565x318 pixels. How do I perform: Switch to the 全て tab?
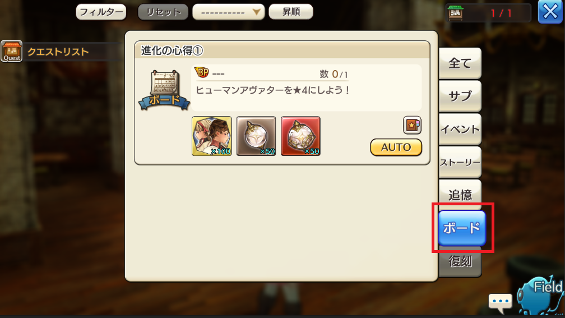point(460,63)
